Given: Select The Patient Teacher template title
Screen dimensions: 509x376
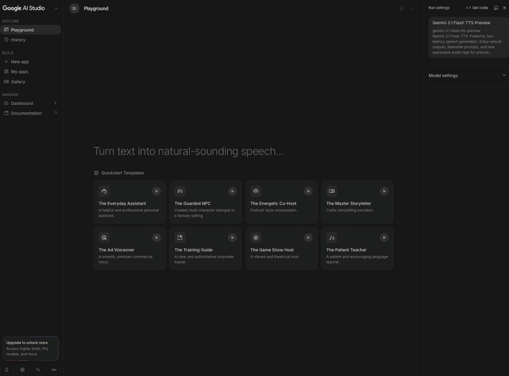Looking at the screenshot, I should click(346, 249).
